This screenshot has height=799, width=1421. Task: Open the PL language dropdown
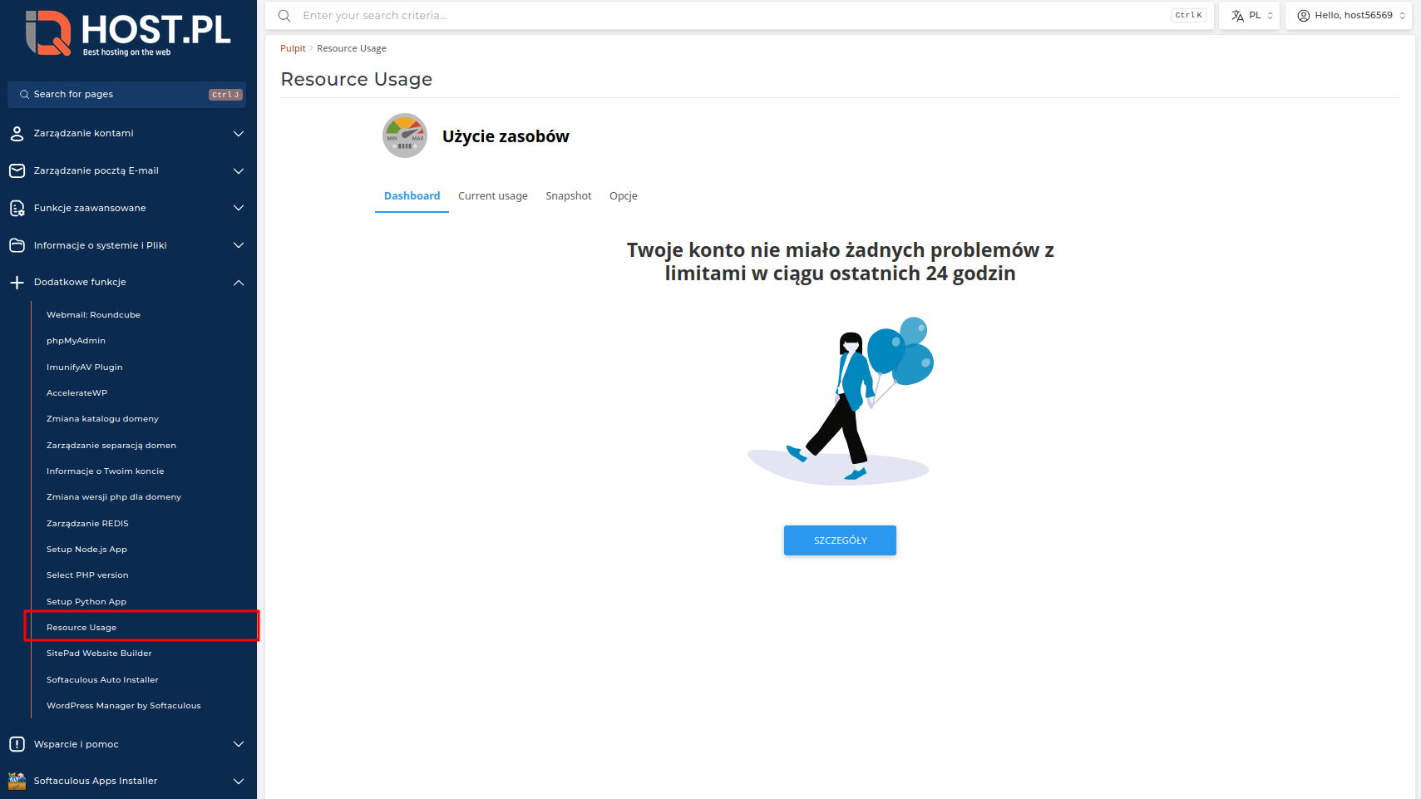(1249, 15)
